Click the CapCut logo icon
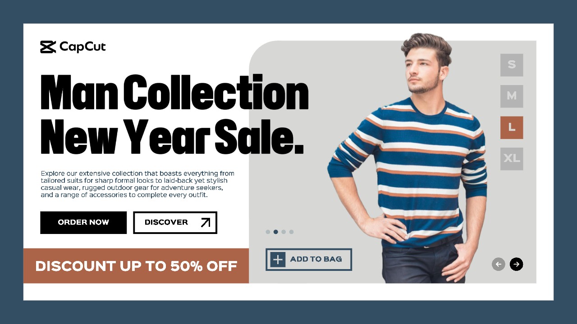This screenshot has height=324, width=577. point(48,47)
